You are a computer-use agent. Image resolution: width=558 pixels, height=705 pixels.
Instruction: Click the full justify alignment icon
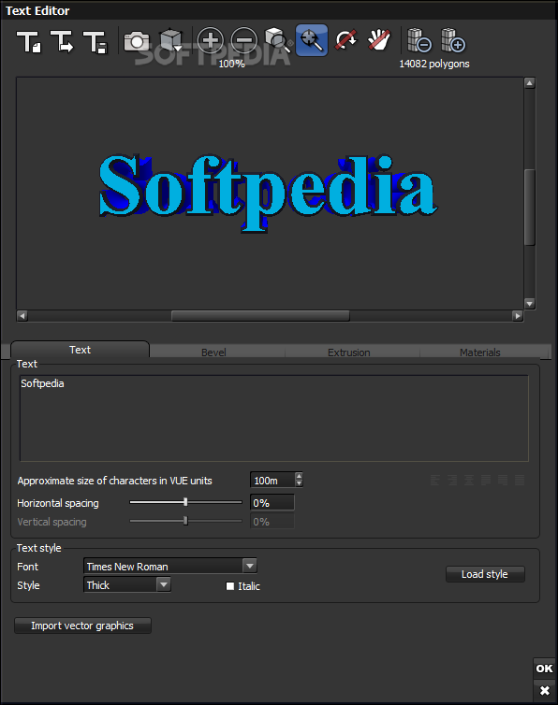tap(520, 481)
